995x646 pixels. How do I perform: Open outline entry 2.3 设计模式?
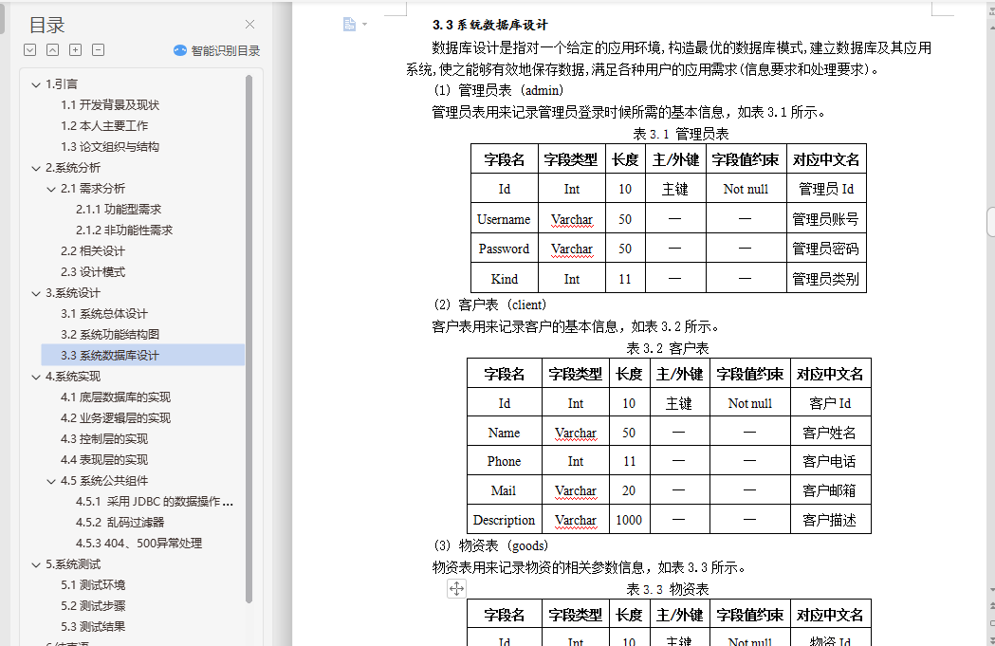click(93, 272)
